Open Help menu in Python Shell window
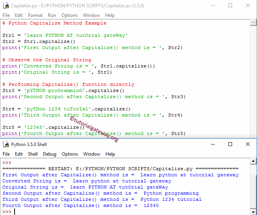The width and height of the screenshot is (257, 215). pos(110,154)
